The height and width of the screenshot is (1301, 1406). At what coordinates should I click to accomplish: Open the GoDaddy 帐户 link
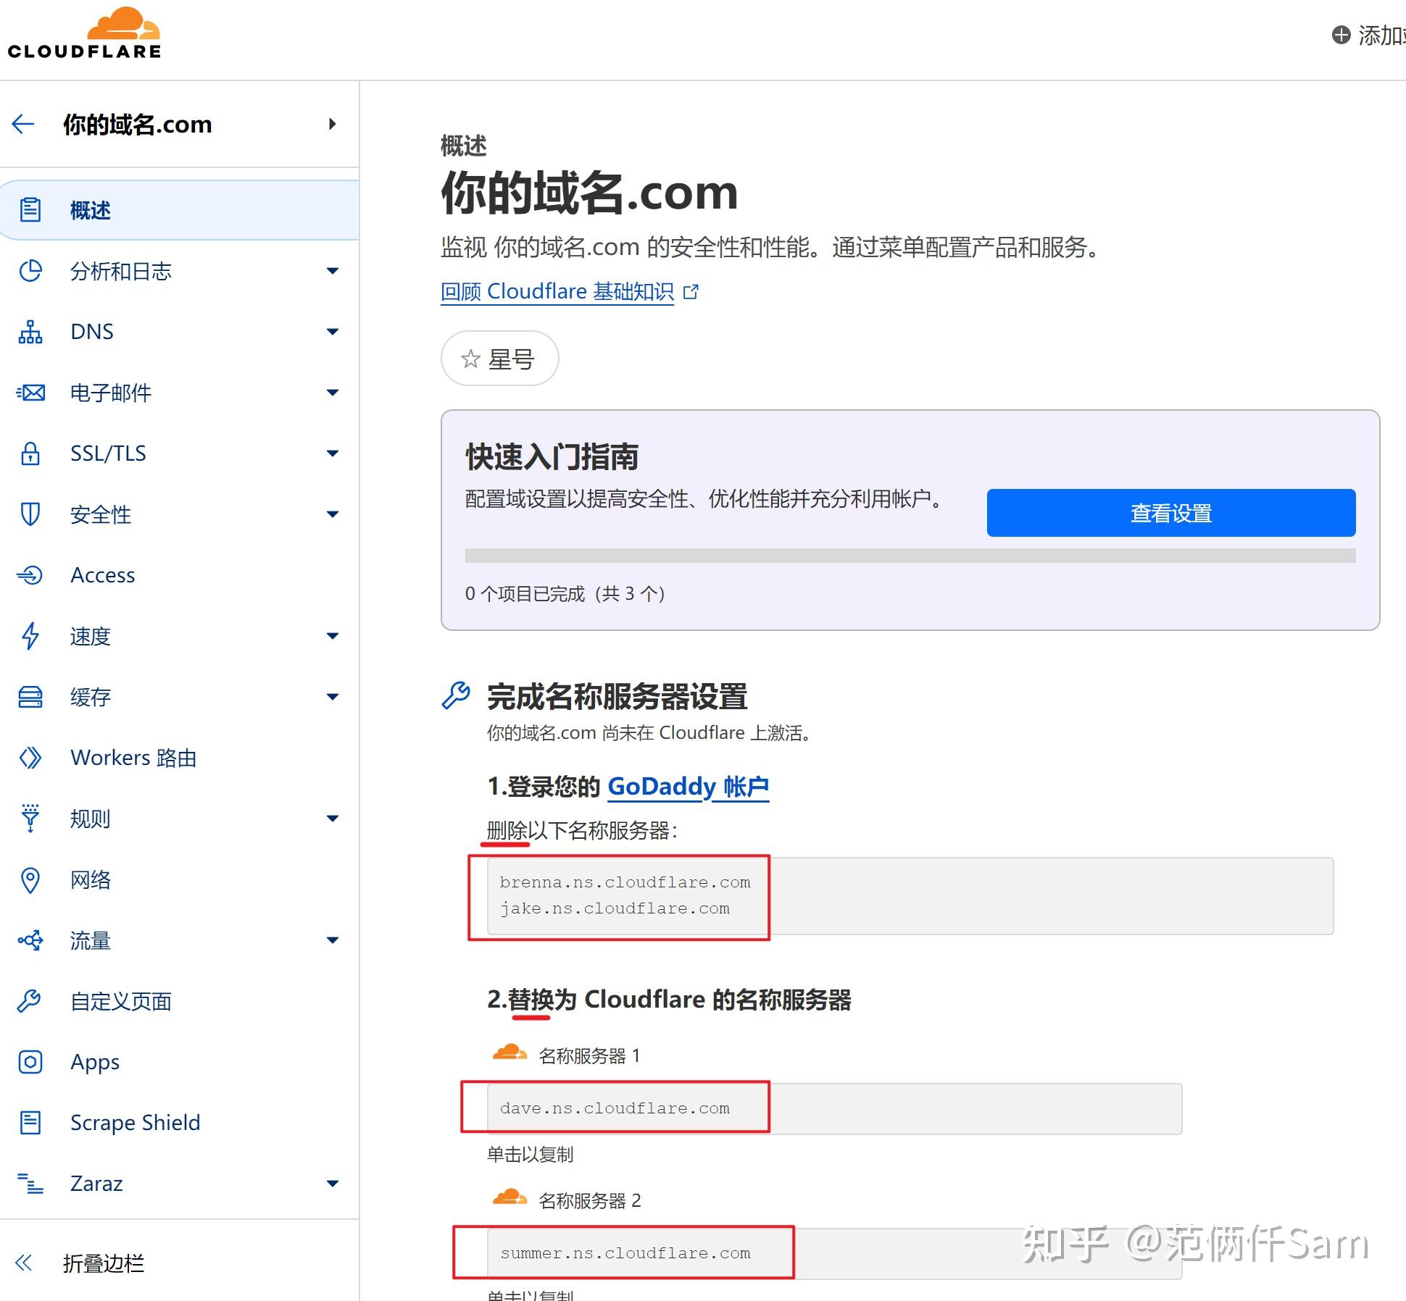pyautogui.click(x=689, y=787)
